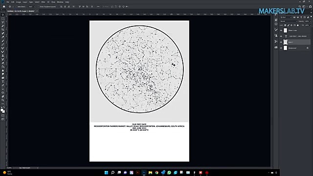Toggle lock all for layer

pos(298,25)
